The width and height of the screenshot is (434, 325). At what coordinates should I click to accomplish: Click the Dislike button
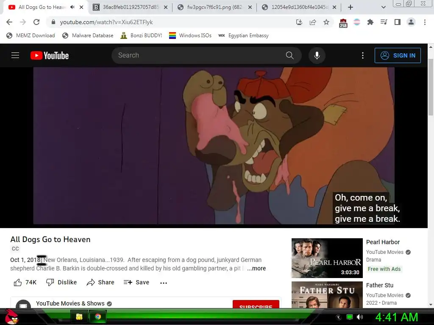tap(61, 282)
